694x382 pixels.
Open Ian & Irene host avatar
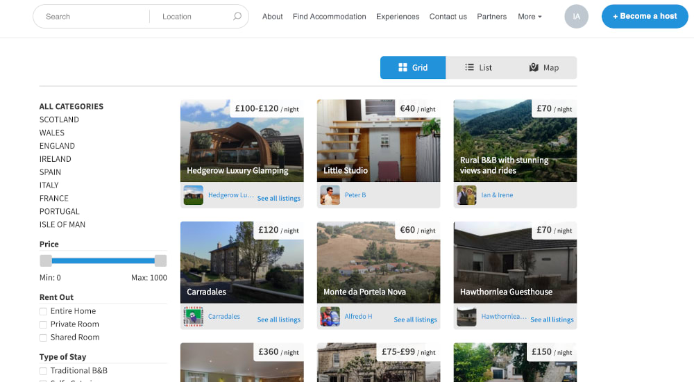(x=466, y=195)
